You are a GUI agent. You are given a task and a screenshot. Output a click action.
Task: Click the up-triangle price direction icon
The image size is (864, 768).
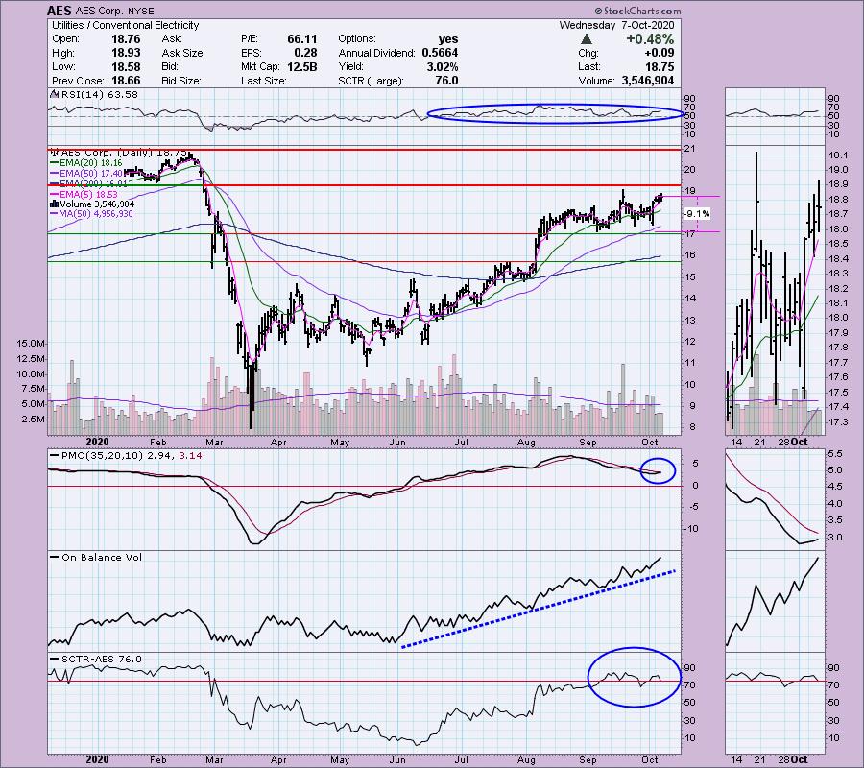(587, 39)
